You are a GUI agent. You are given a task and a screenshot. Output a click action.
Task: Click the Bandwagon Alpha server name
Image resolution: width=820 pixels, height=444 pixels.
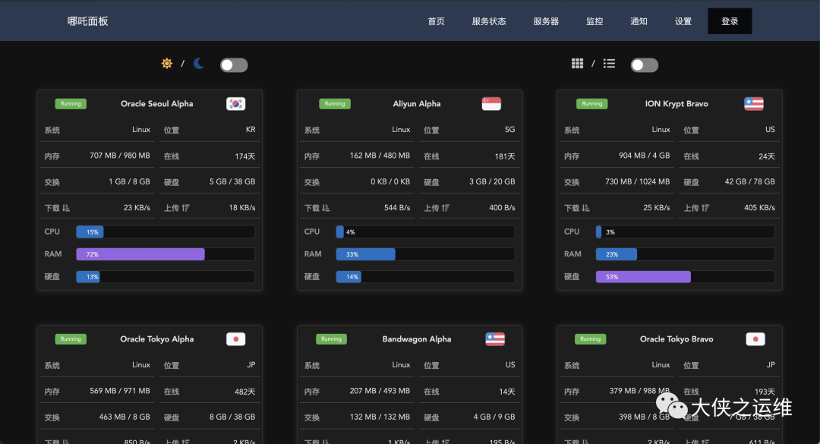(x=417, y=339)
